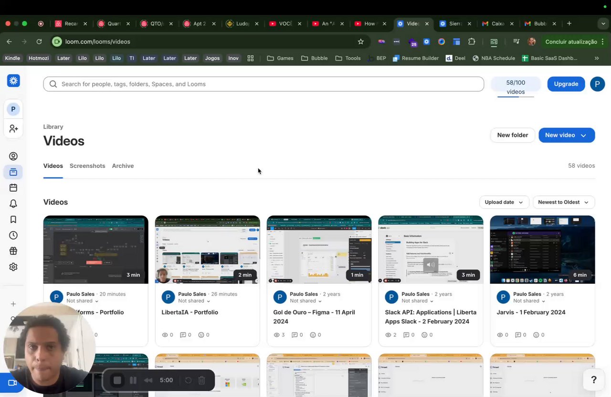This screenshot has width=611, height=397.
Task: Open the Notifications bell in the sidebar
Action: pyautogui.click(x=13, y=204)
